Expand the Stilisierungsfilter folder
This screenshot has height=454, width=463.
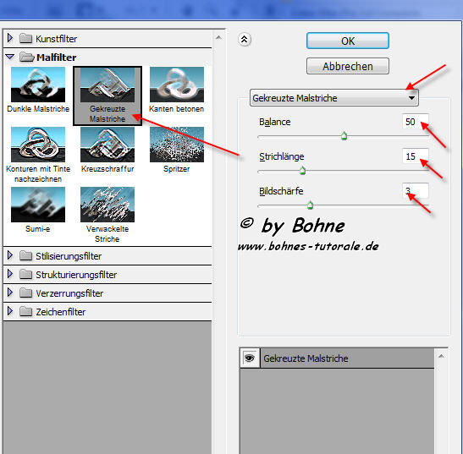pos(10,255)
